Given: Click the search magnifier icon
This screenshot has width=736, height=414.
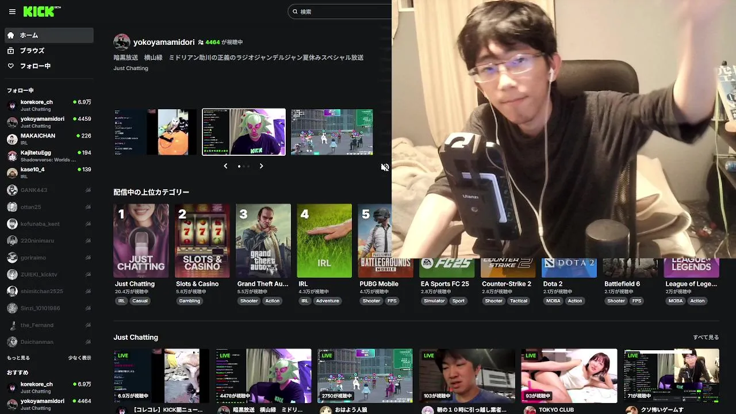Looking at the screenshot, I should 295,11.
